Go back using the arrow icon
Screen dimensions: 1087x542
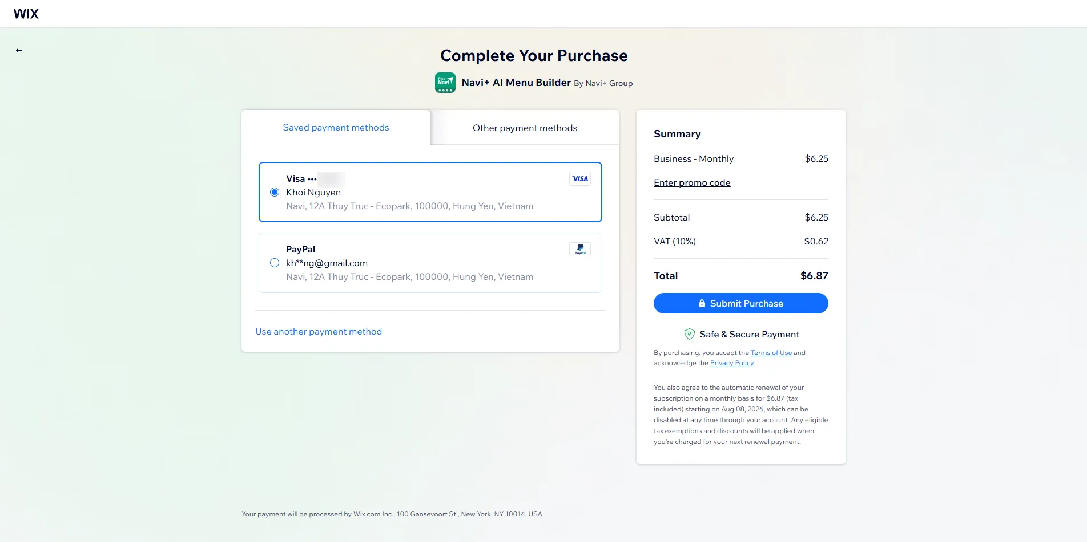19,50
